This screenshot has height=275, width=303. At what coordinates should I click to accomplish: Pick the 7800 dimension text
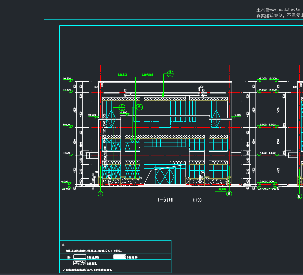coord(284,125)
